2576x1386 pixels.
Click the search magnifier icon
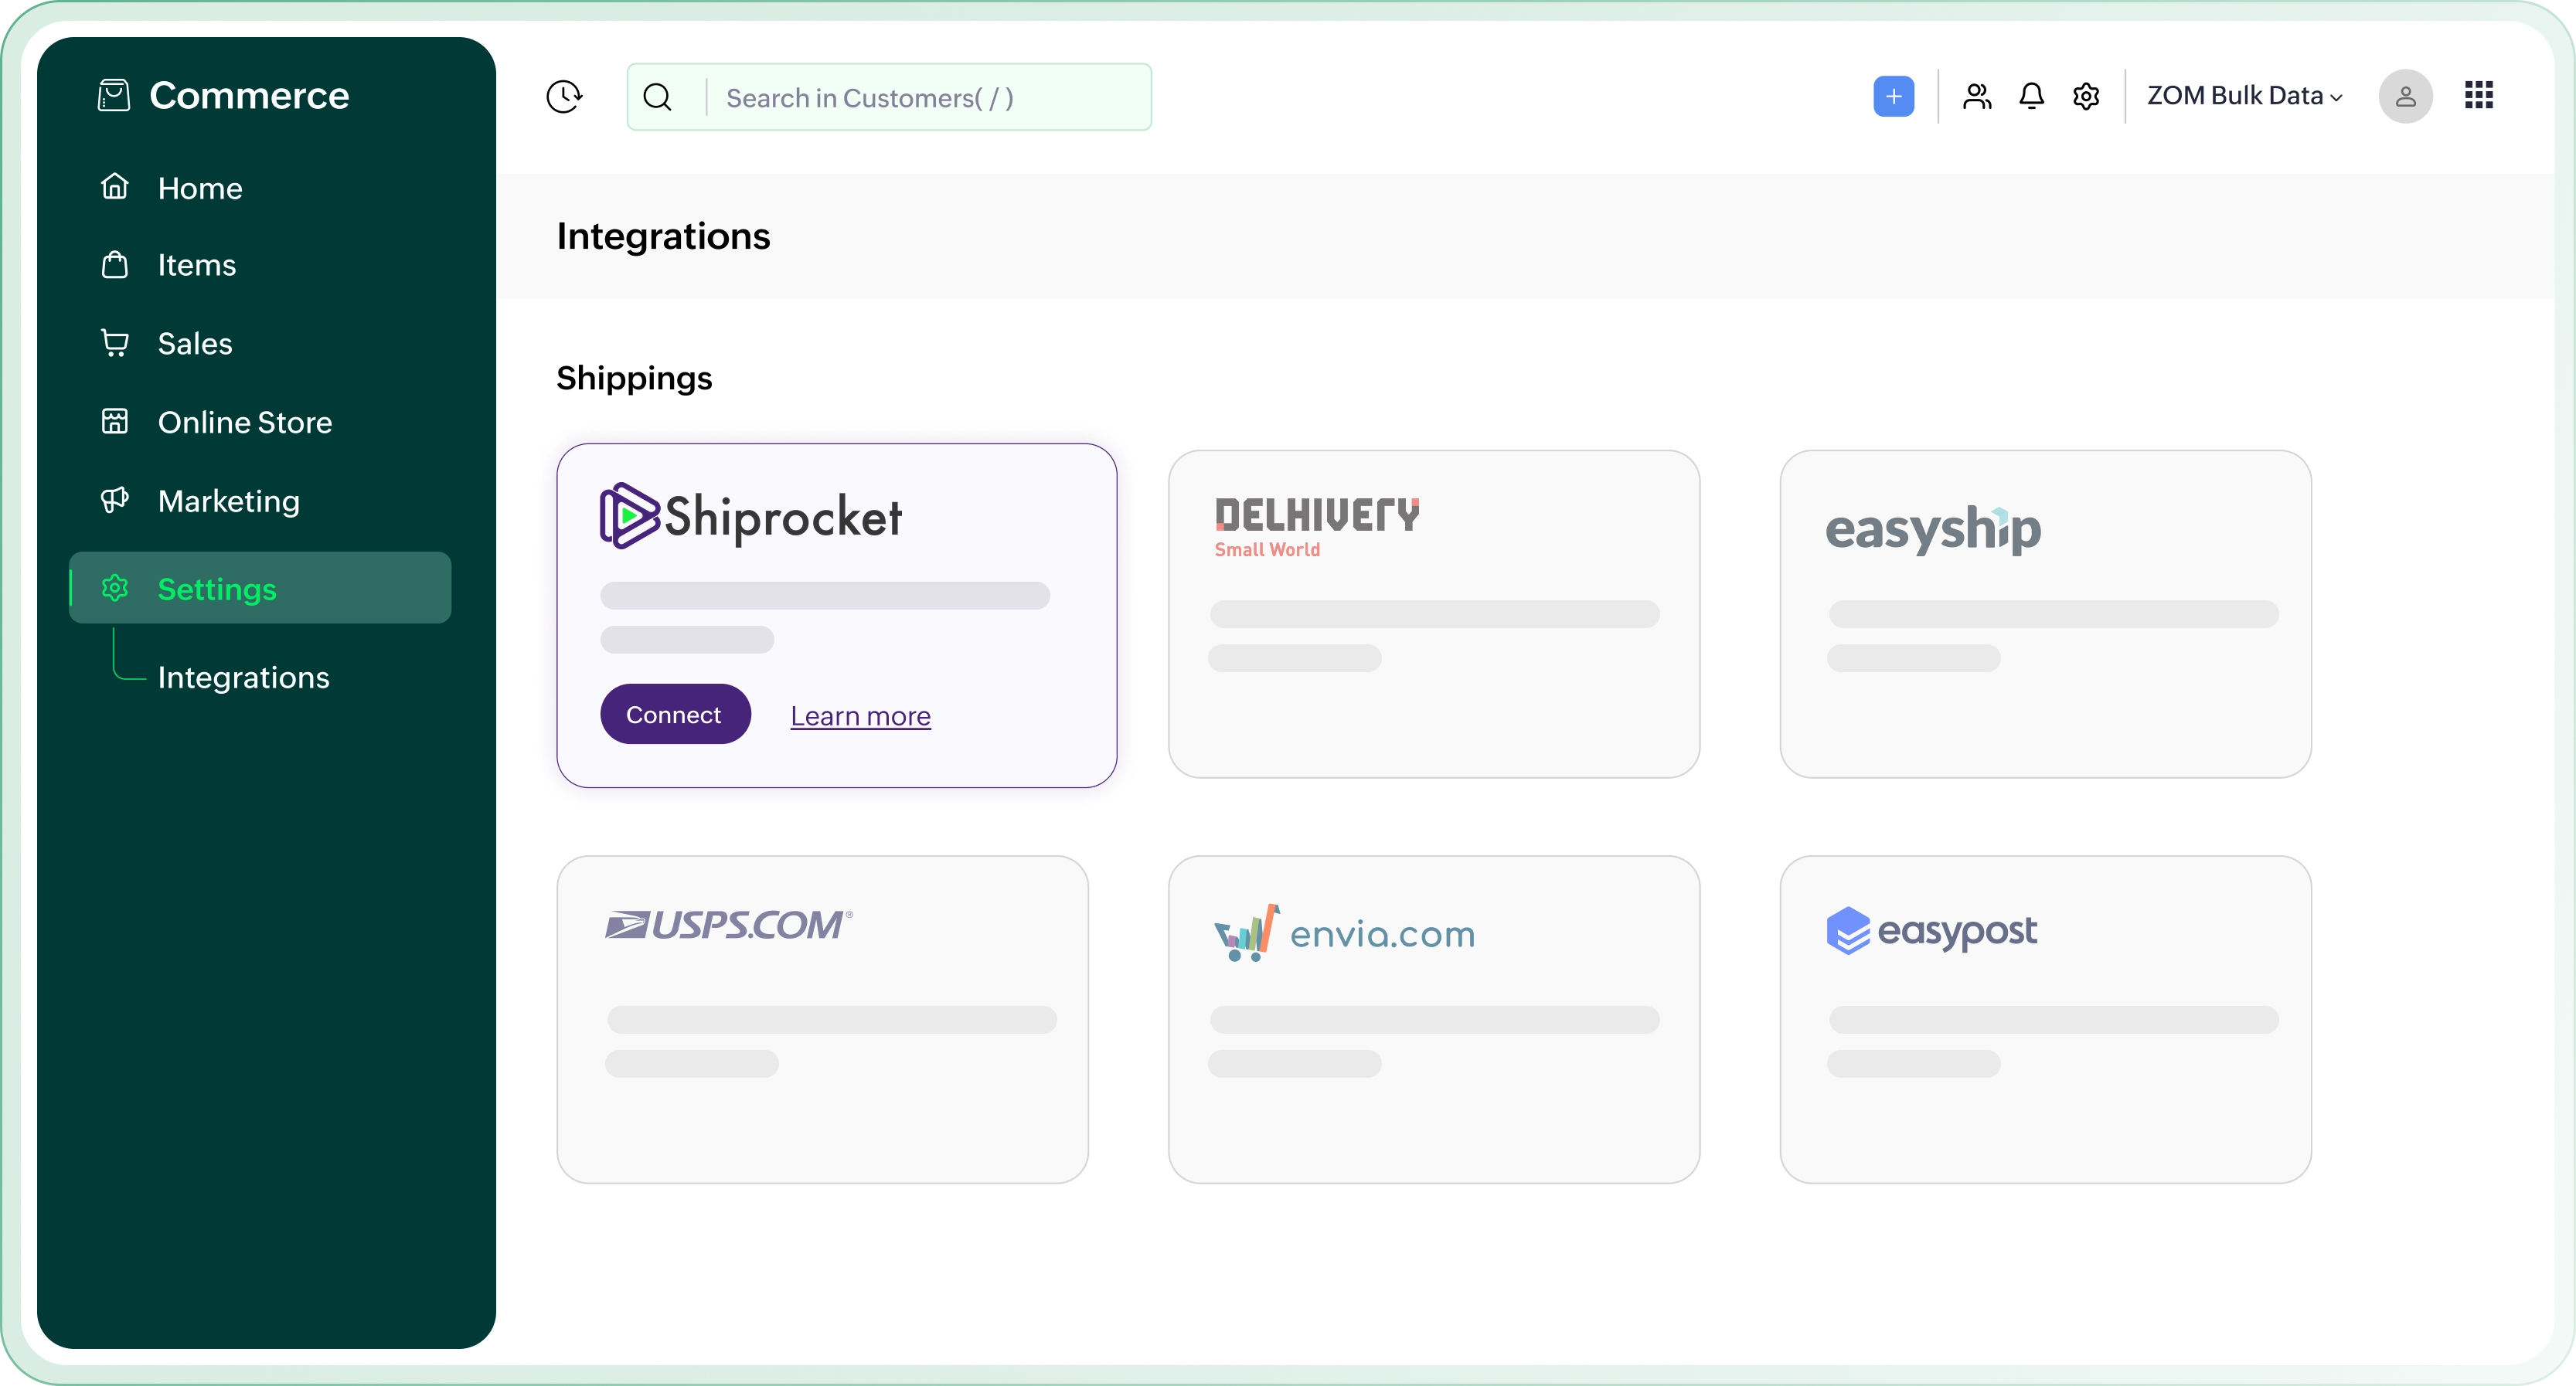click(657, 96)
